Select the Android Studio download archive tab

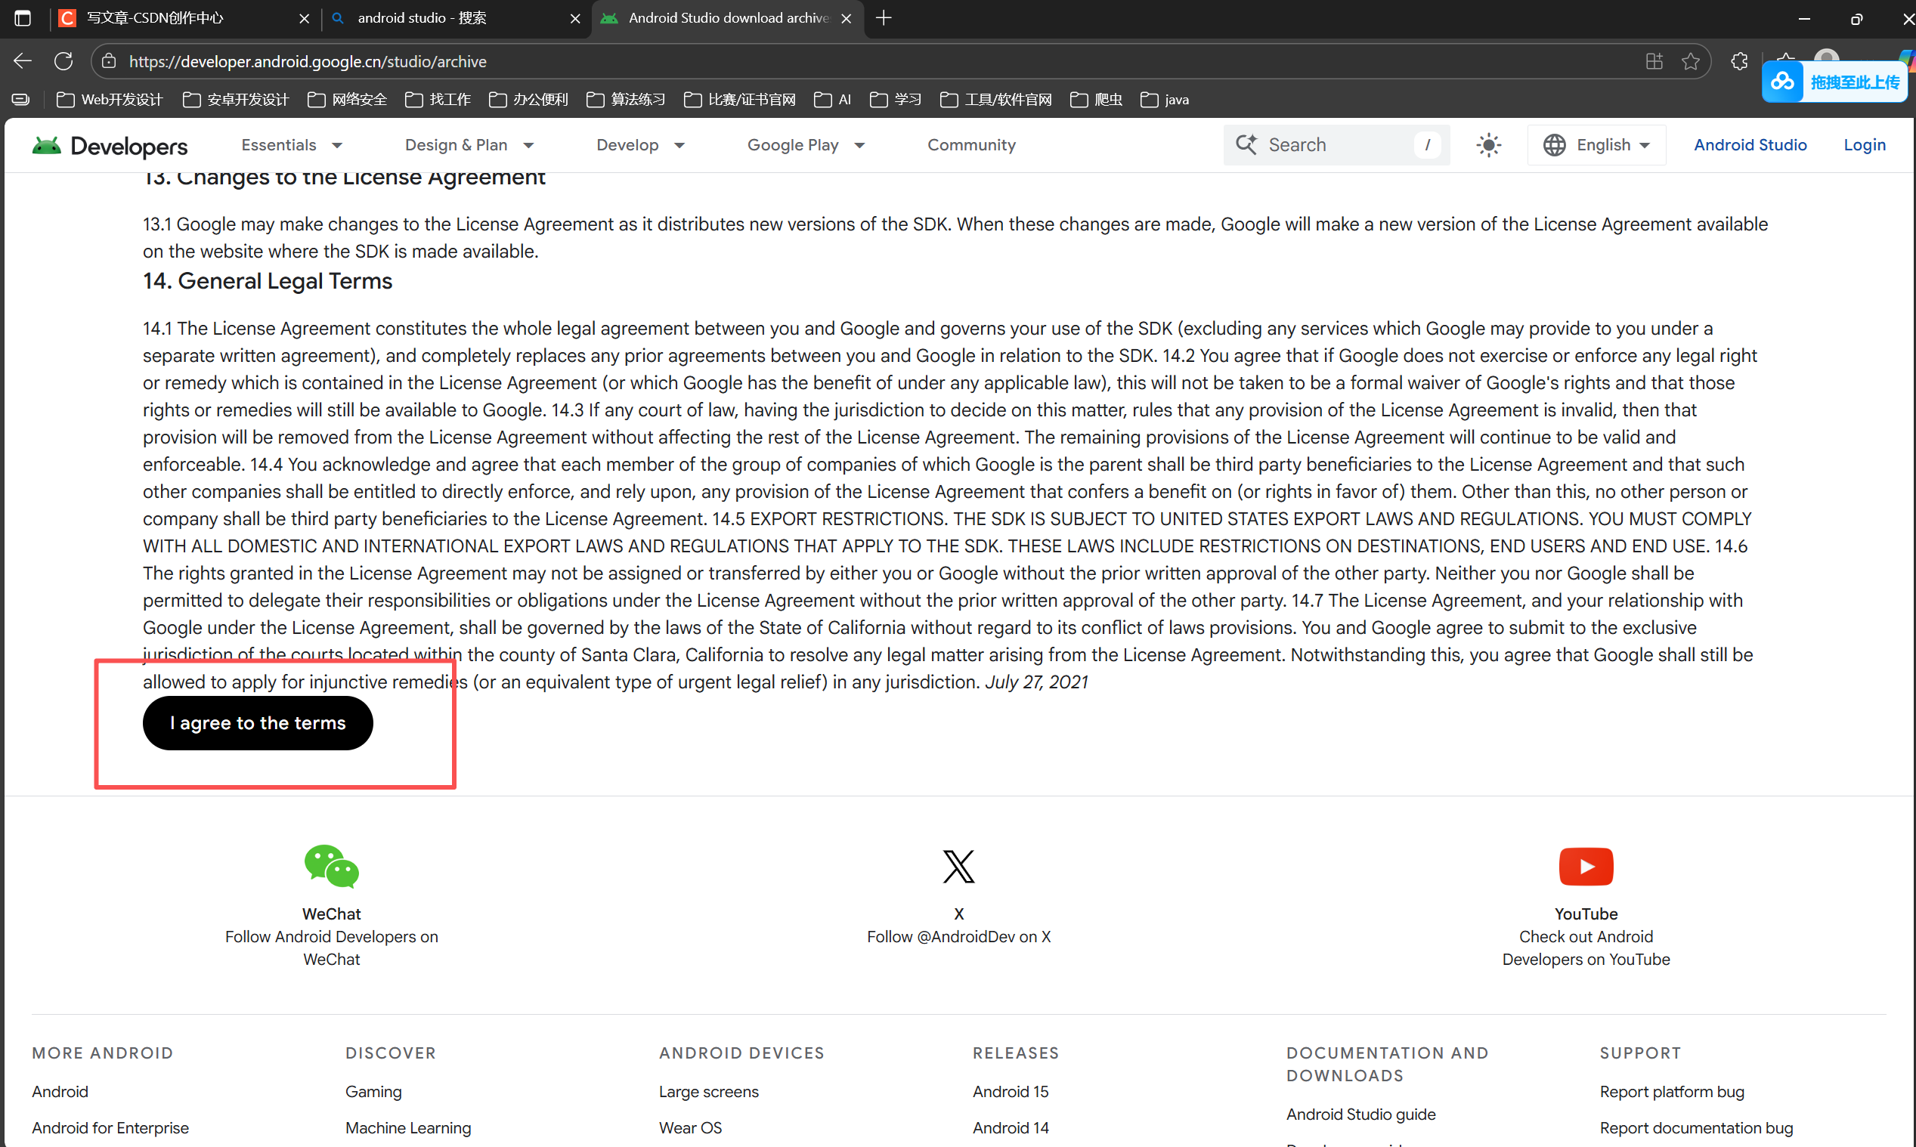coord(728,18)
